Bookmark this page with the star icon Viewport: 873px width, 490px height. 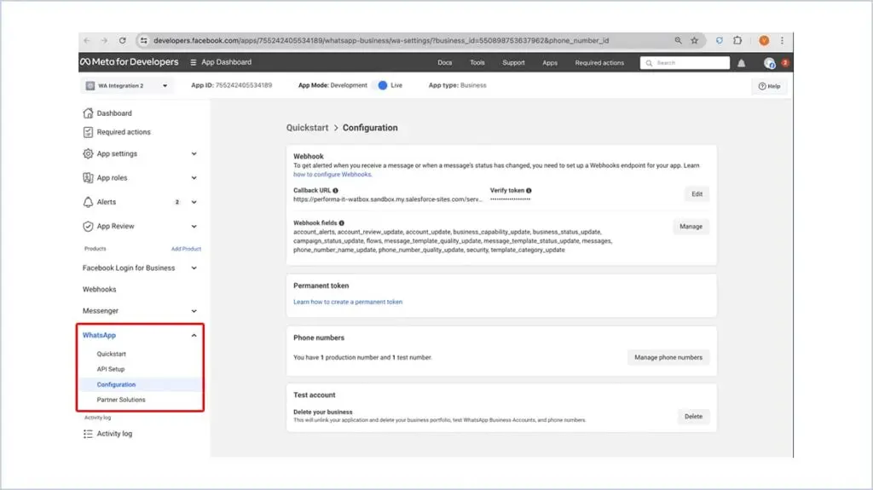point(694,41)
